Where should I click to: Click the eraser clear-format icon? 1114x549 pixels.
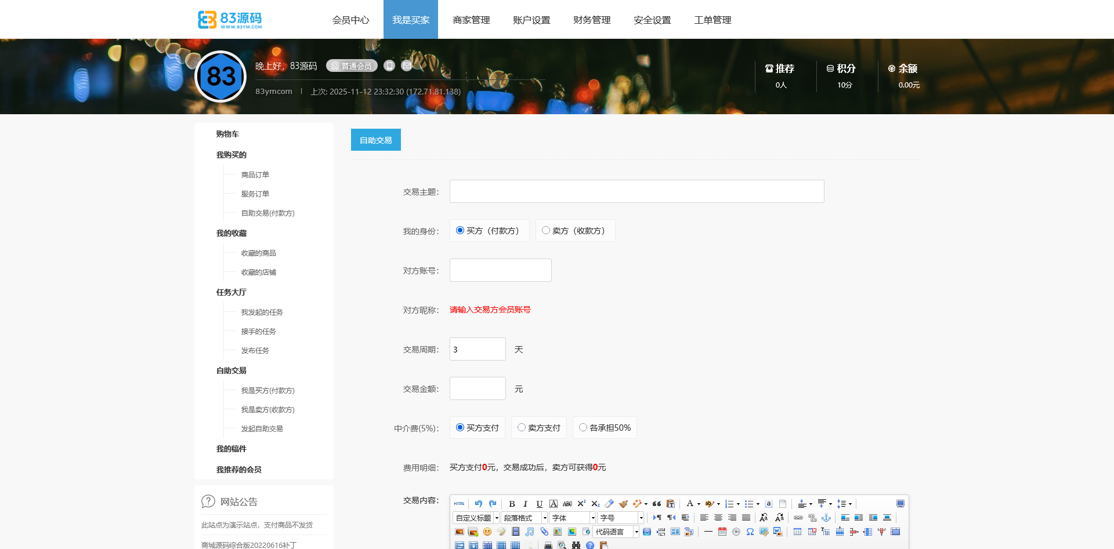609,504
